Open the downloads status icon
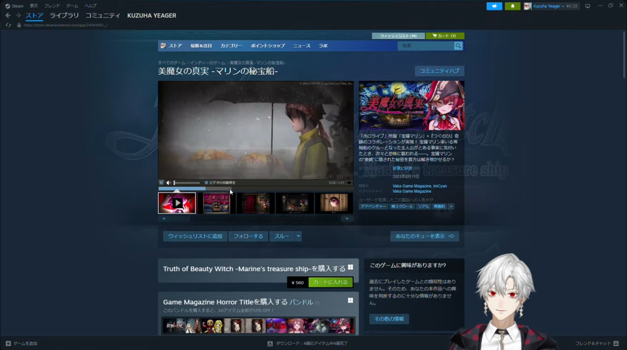627x350 pixels. pos(270,343)
